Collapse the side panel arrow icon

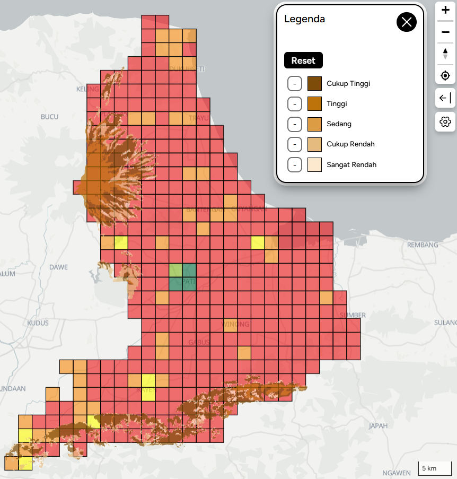445,98
